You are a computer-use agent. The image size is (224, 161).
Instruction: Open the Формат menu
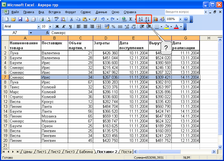70,12
